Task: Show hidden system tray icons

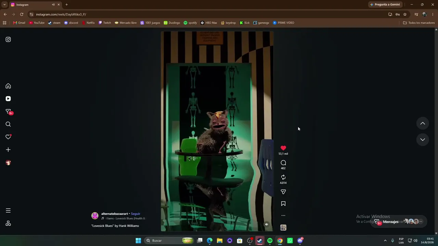Action: (385, 241)
